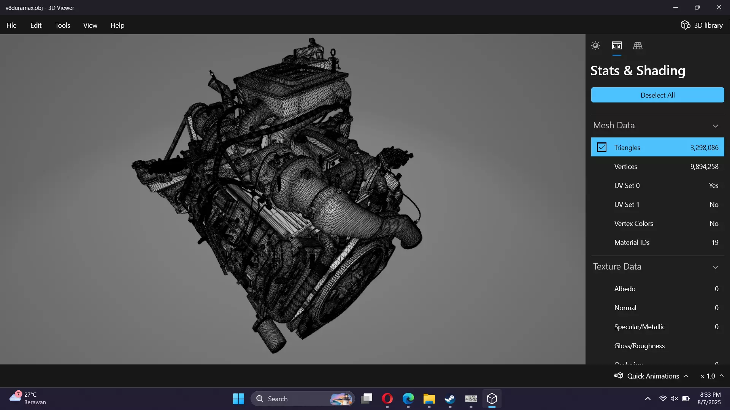Click the taskbar Search box
The height and width of the screenshot is (410, 730).
pos(303,399)
